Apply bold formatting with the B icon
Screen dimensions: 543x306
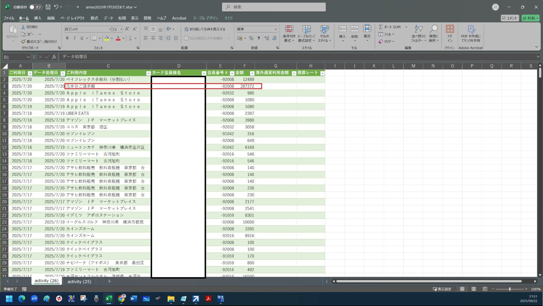tap(67, 38)
